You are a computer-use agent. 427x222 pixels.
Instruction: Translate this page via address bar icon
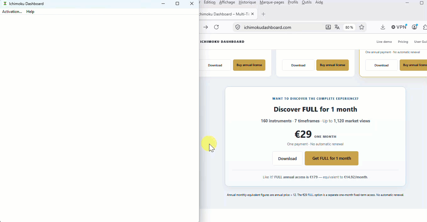click(337, 27)
